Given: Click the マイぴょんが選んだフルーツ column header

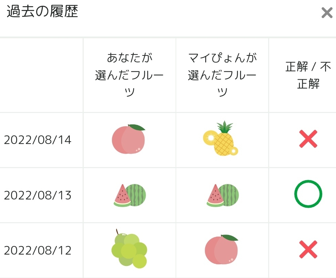Looking at the screenshot, I should 222,75.
